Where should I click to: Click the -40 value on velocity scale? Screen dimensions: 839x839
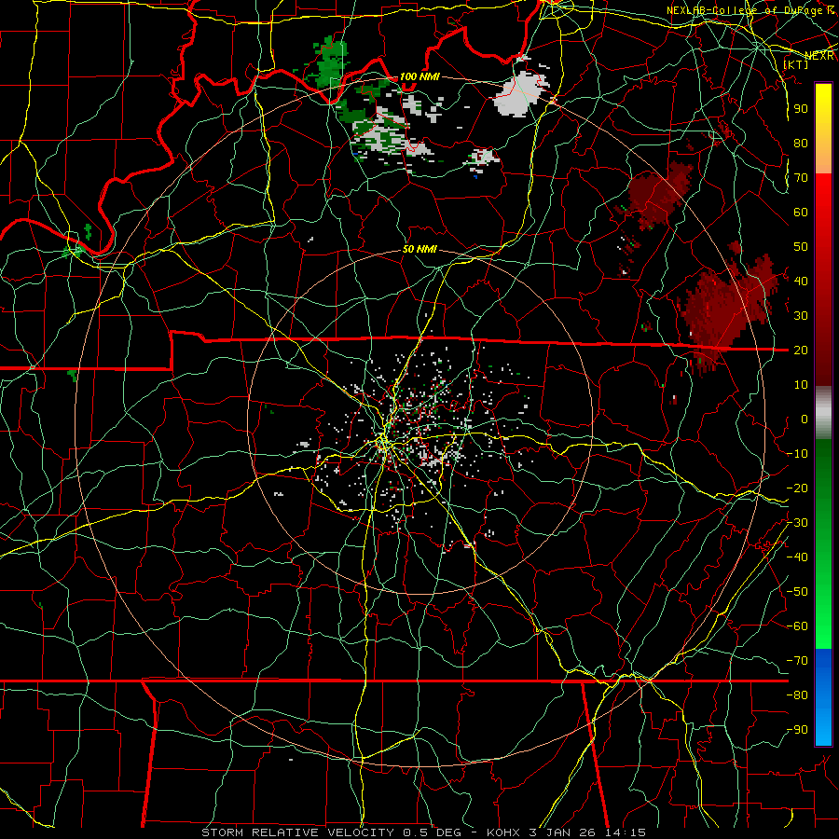(x=797, y=557)
